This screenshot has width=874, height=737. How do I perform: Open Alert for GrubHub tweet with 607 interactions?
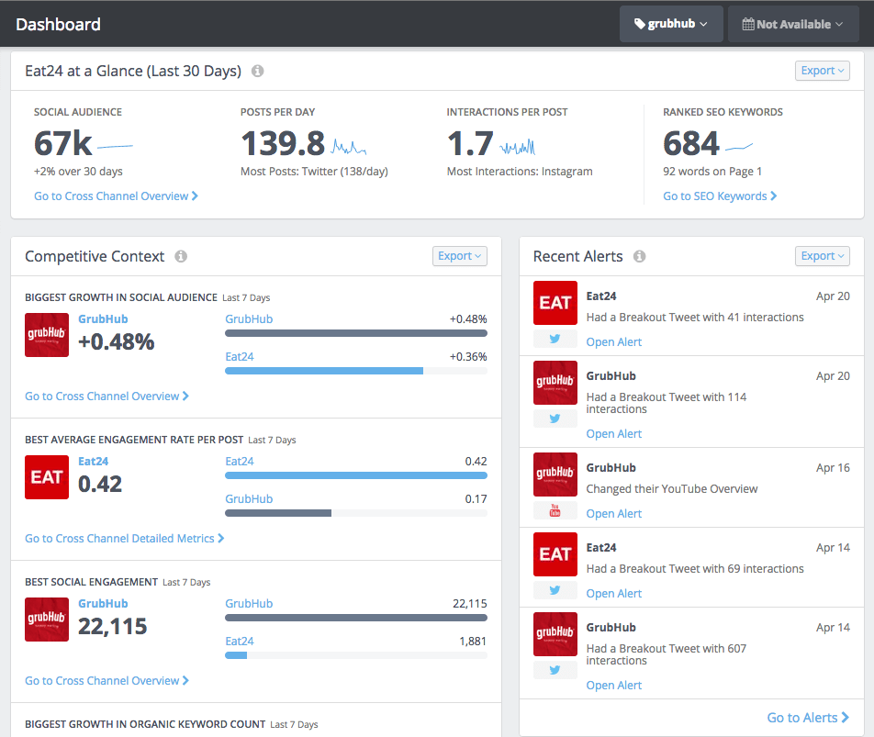click(613, 686)
